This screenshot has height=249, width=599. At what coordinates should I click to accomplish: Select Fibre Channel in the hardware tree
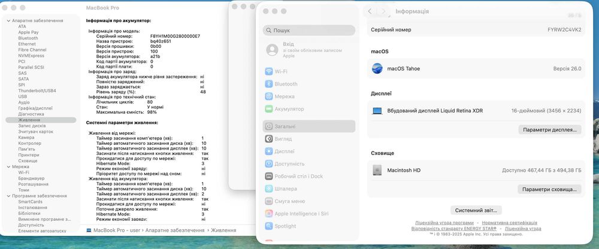click(32, 50)
